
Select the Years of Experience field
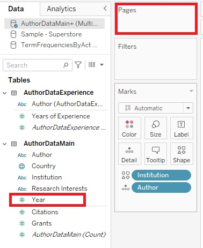pos(61,116)
